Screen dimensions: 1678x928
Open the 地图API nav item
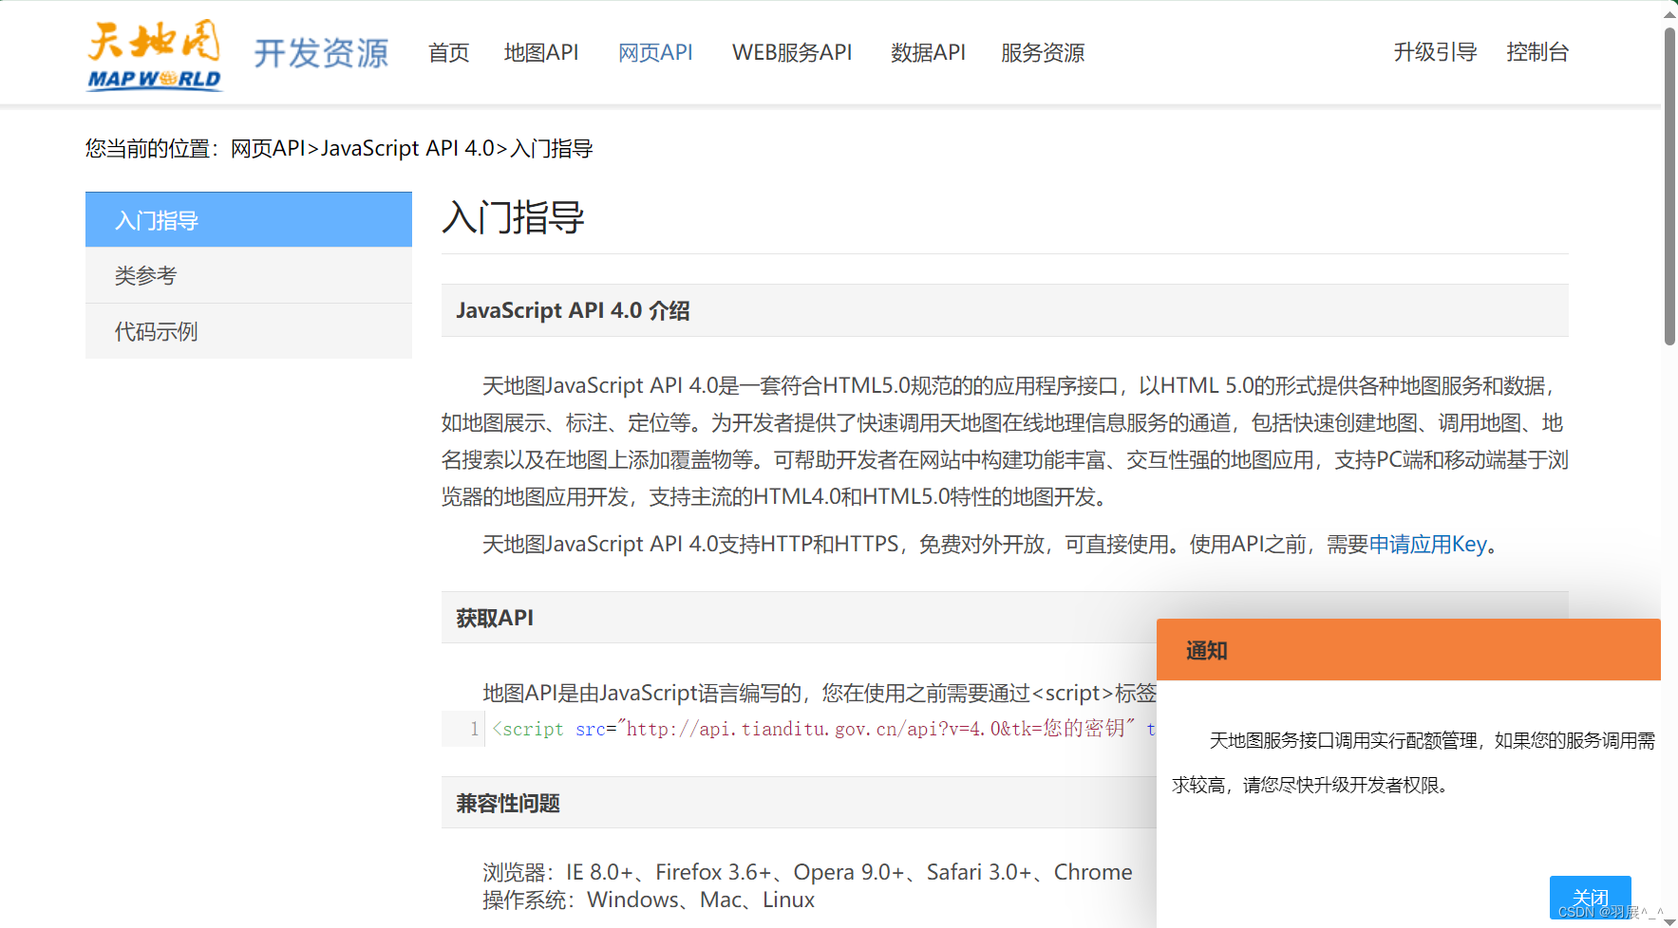pyautogui.click(x=541, y=52)
